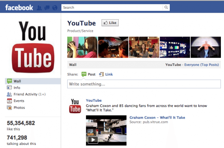Click the small YouTube avatar beside post
Screen dimensions: 224x148
(75, 106)
